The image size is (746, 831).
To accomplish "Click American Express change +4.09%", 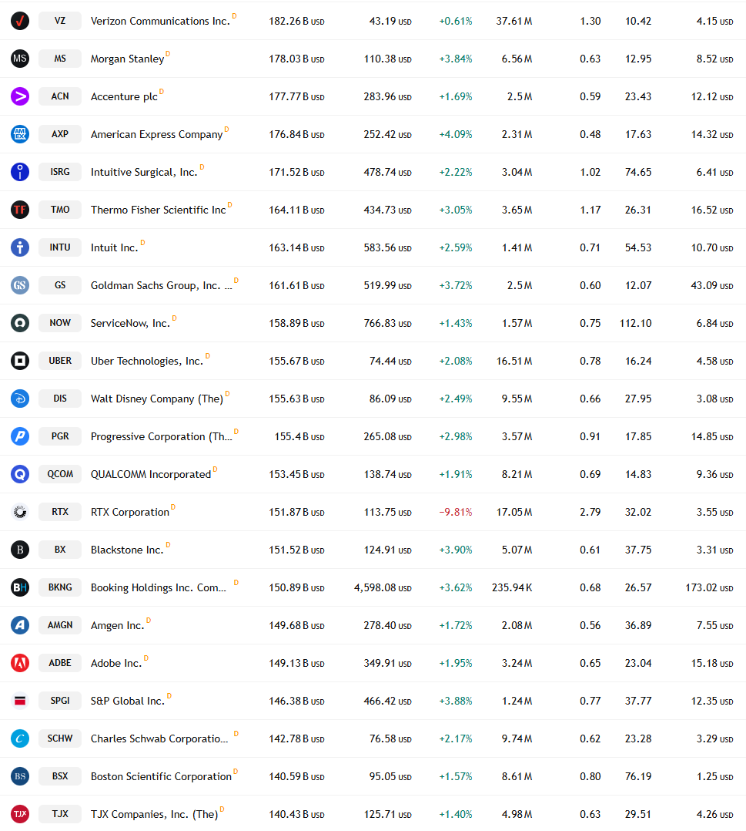I will (x=455, y=135).
